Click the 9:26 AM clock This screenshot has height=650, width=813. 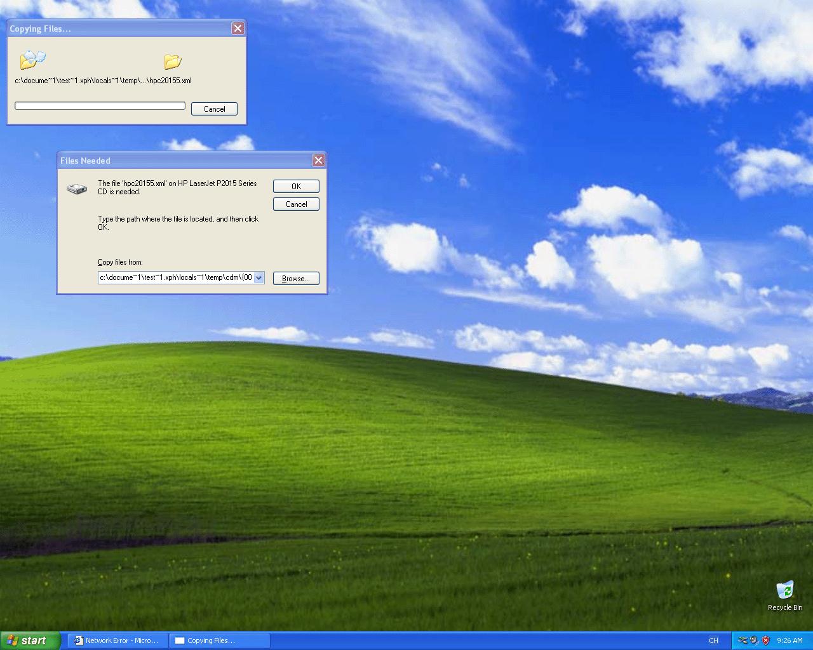tap(789, 641)
